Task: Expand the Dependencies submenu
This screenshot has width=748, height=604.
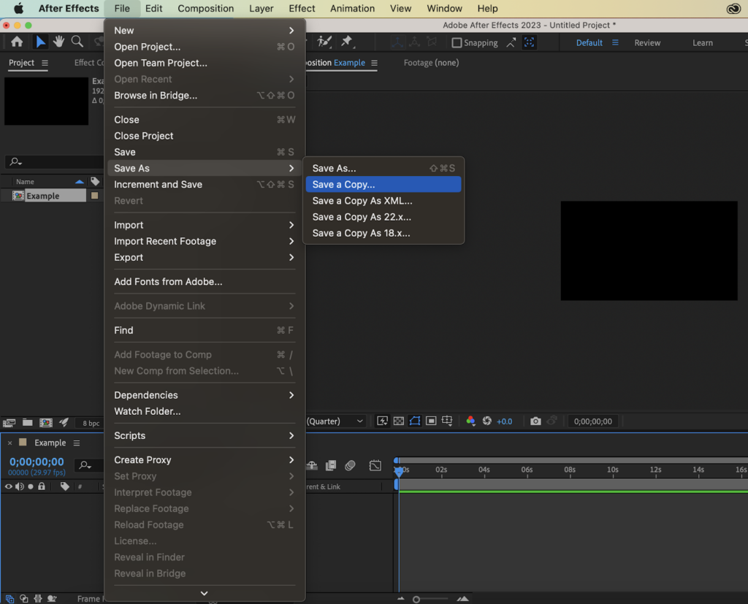Action: coord(205,395)
